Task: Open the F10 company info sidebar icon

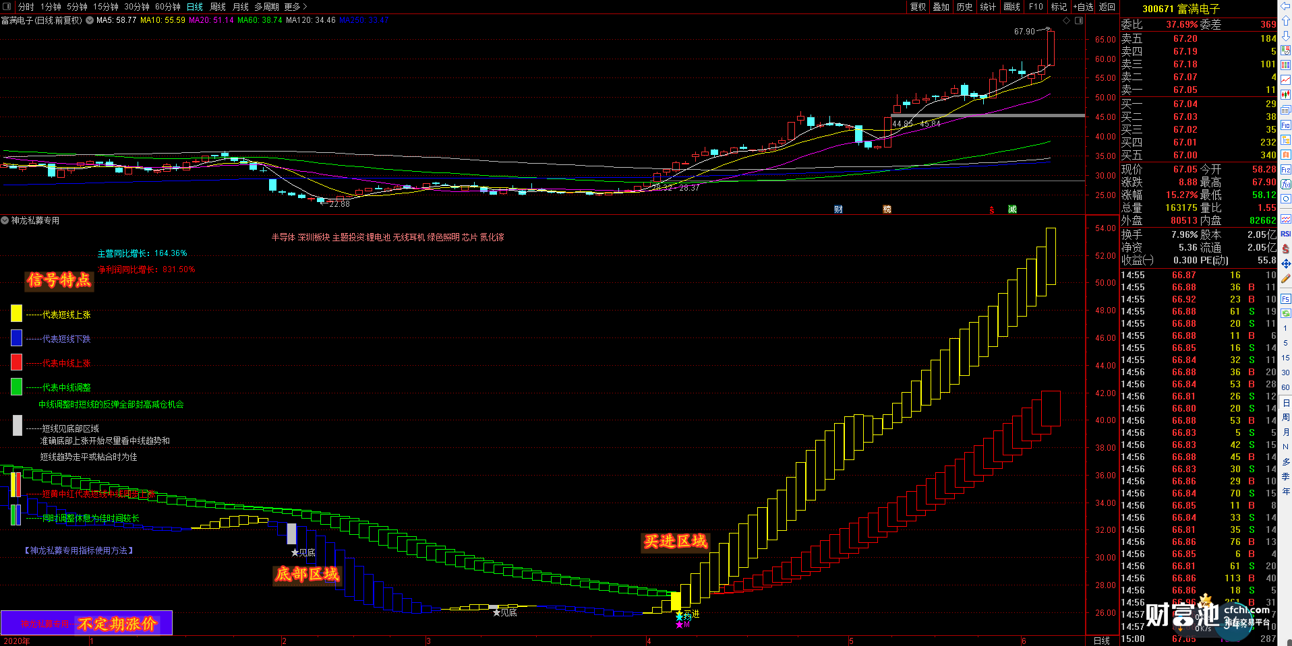Action: tap(1286, 125)
